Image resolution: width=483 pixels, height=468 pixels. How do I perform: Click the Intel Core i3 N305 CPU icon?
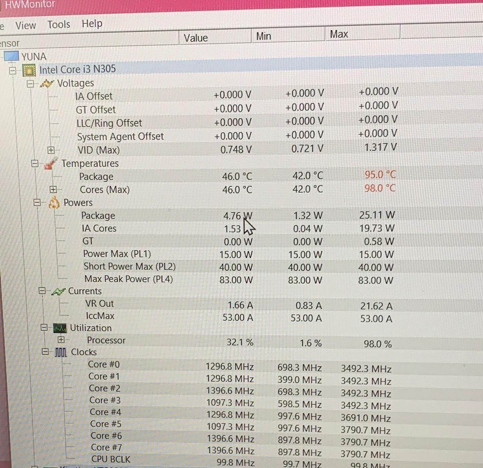click(x=29, y=70)
